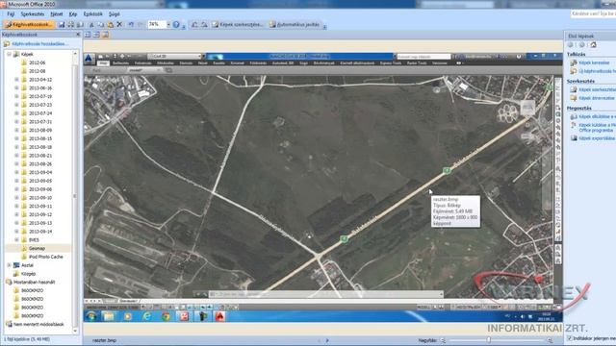Open the Eszközök menu
Viewport: 616px width, 346px height.
[x=92, y=13]
